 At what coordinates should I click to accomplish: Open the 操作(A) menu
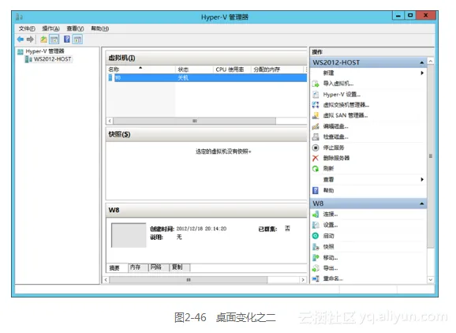click(51, 28)
